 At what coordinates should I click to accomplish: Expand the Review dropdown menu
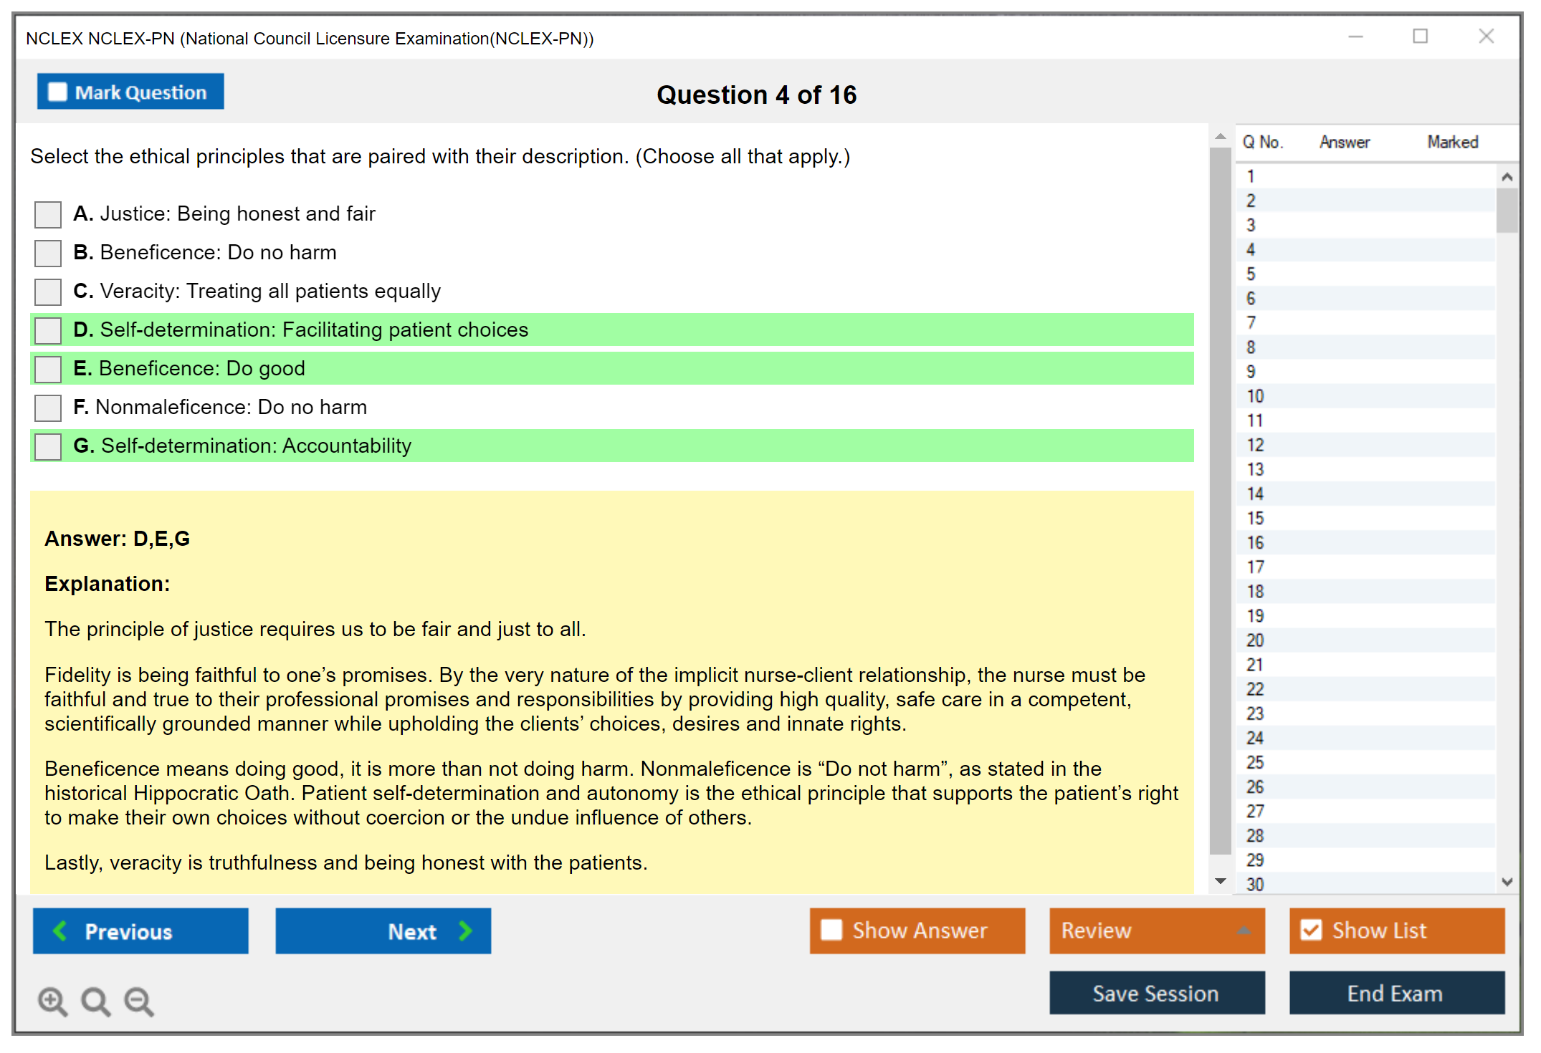point(1244,930)
